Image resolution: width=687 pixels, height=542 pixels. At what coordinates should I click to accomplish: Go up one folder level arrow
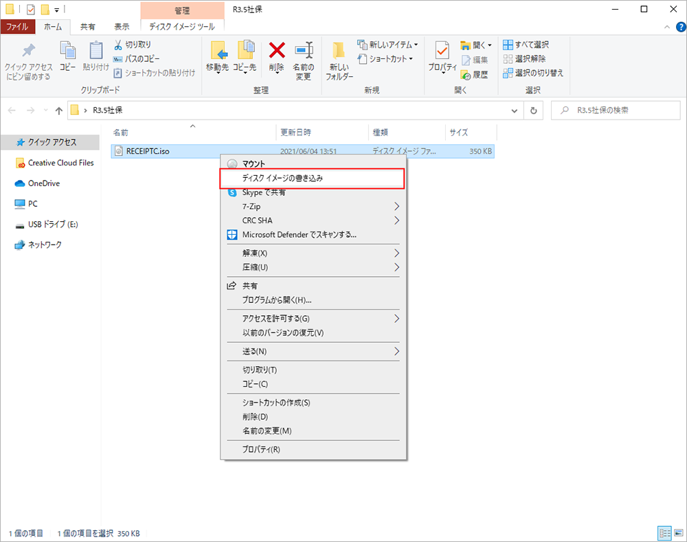(x=59, y=110)
